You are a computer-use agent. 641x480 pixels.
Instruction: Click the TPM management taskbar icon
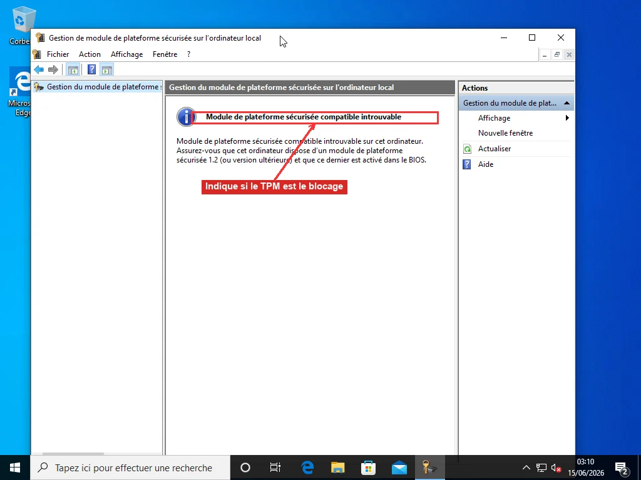(429, 467)
